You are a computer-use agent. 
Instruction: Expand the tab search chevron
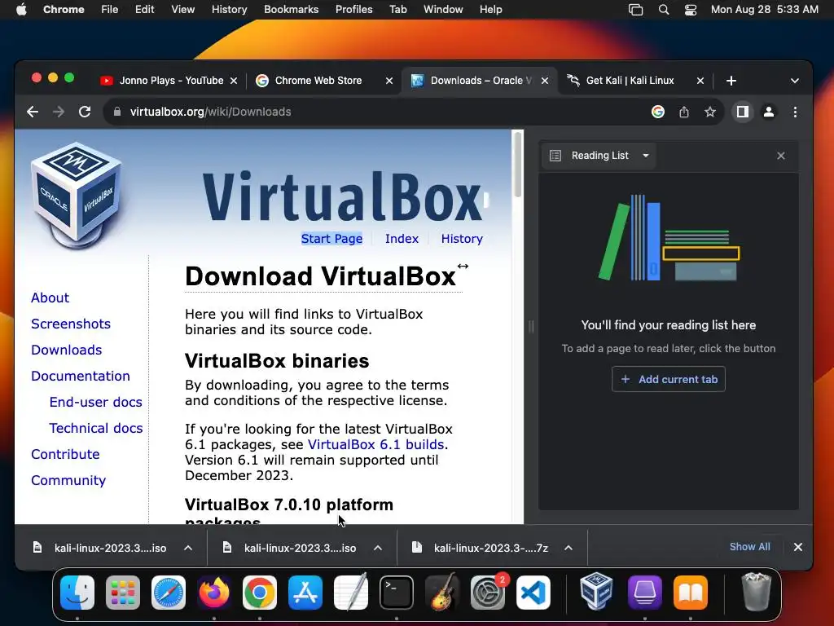[795, 81]
